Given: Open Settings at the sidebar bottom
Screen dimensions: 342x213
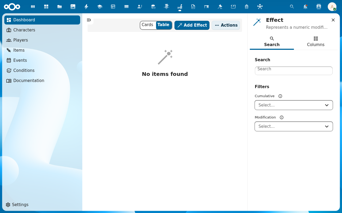Looking at the screenshot, I should tap(42, 205).
